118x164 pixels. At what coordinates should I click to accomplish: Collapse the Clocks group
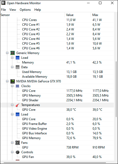point(12,86)
